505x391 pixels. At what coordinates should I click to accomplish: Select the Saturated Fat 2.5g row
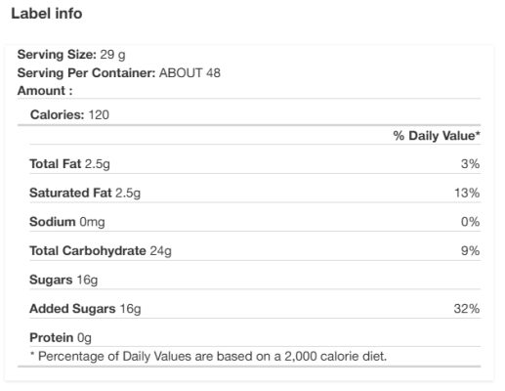coord(255,193)
